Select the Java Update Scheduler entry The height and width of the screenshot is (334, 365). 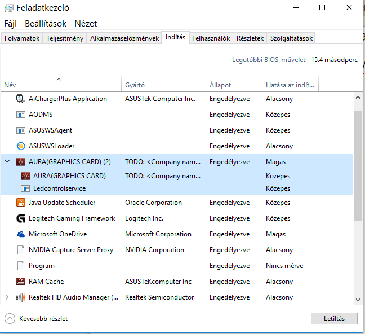pos(62,203)
